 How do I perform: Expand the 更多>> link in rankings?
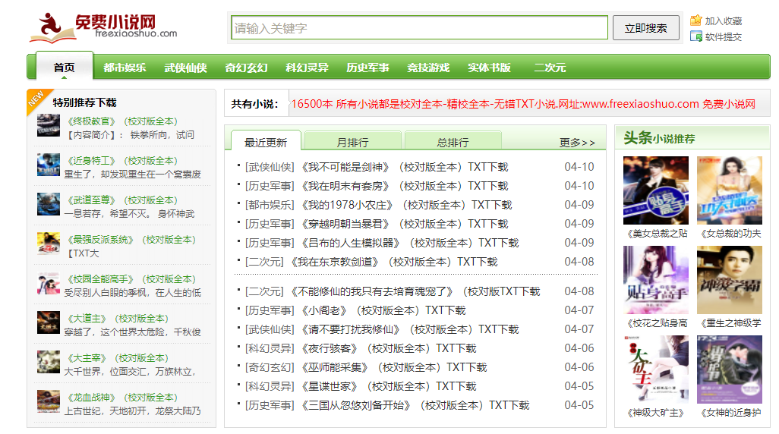(x=577, y=143)
